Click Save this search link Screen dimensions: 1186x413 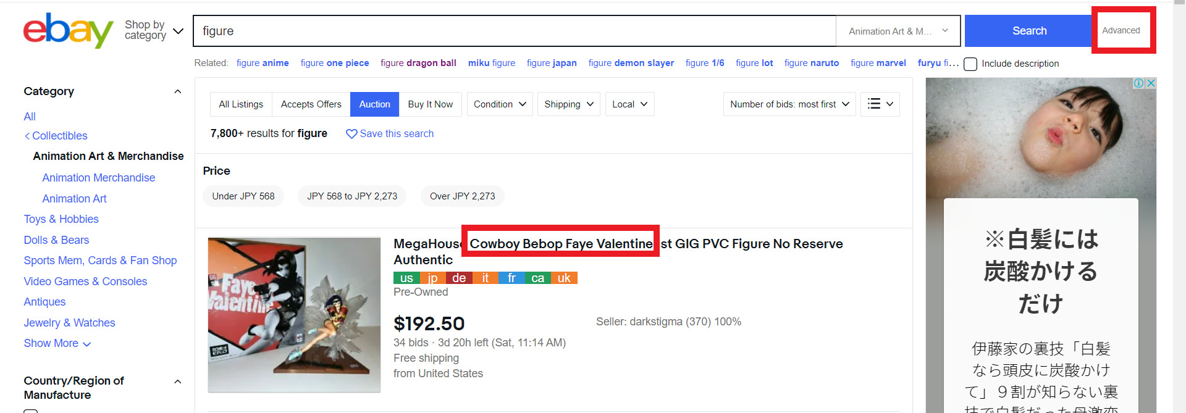(397, 134)
